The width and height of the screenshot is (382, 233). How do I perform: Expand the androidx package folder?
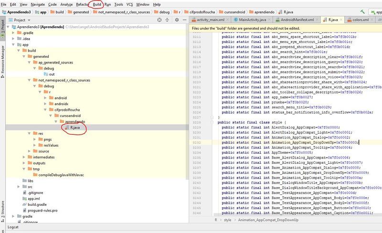tap(45, 104)
